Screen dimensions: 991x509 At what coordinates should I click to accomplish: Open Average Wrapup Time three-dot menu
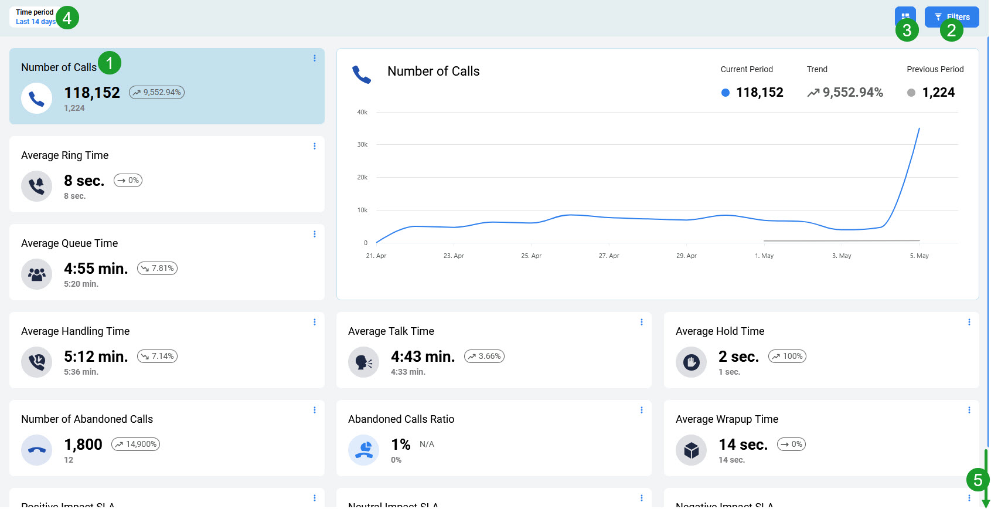tap(969, 410)
